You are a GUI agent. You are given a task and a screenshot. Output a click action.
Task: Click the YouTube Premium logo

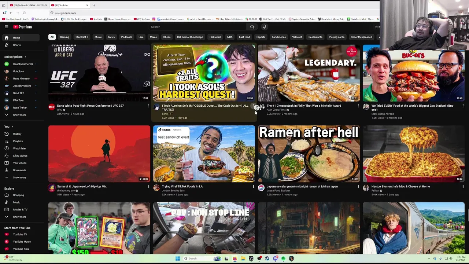[23, 27]
